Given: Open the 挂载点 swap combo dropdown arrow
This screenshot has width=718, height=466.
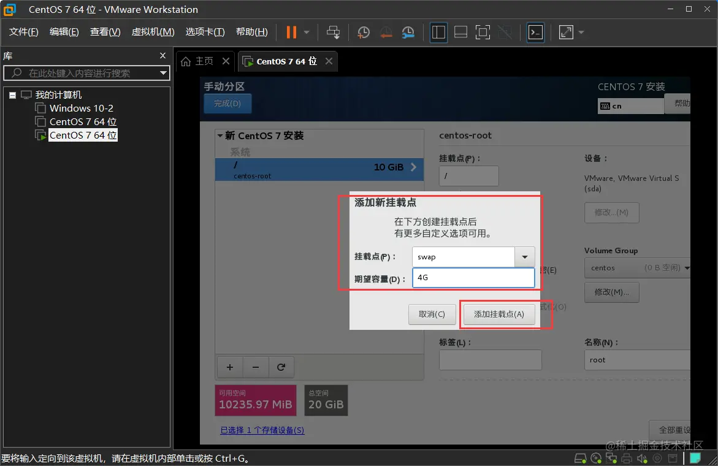Looking at the screenshot, I should [x=525, y=257].
